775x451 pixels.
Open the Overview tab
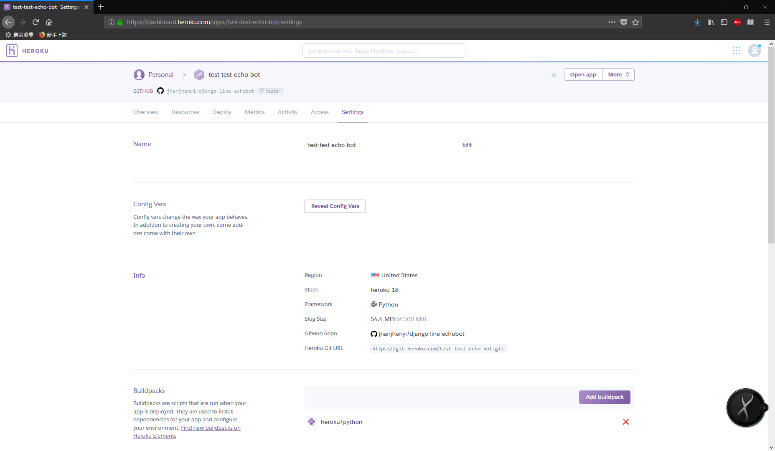click(x=146, y=112)
